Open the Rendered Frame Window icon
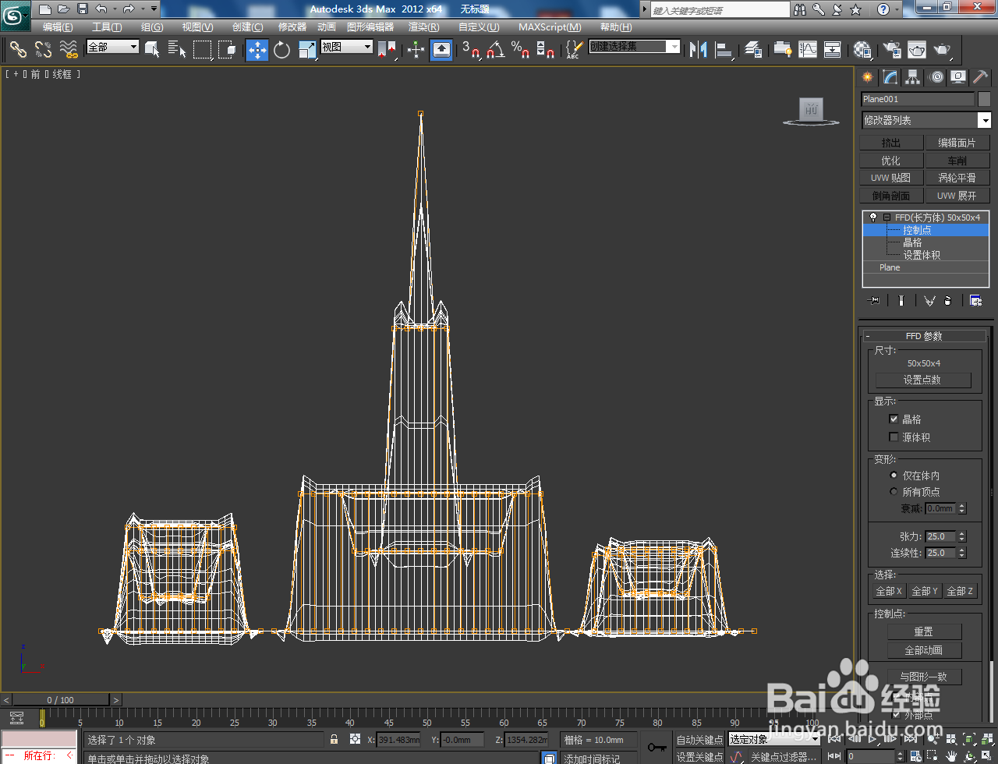The width and height of the screenshot is (998, 764). [x=917, y=49]
